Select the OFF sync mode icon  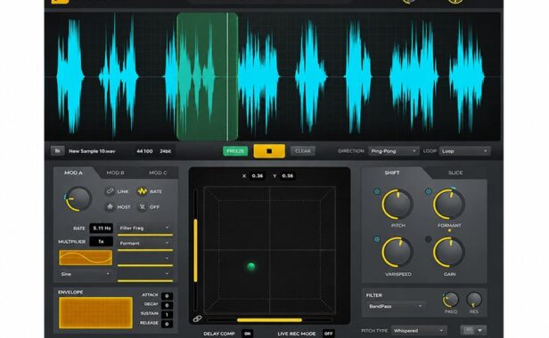pyautogui.click(x=143, y=207)
